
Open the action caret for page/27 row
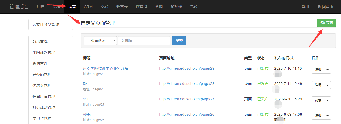point(328,100)
